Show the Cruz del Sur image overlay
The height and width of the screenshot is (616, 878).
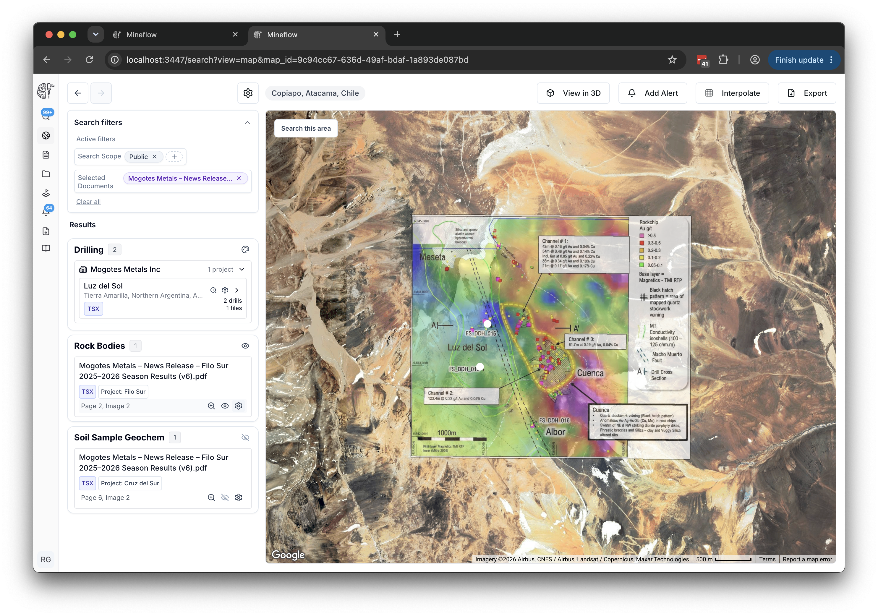pyautogui.click(x=225, y=498)
